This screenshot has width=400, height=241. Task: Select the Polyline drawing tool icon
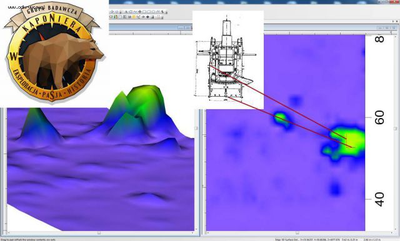(x=135, y=12)
